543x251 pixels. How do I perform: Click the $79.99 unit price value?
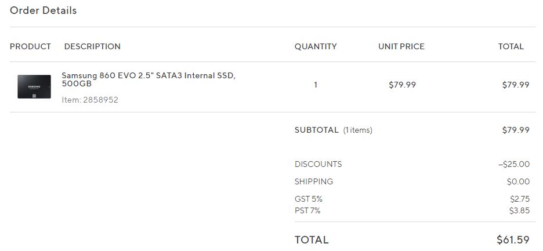[x=402, y=85]
